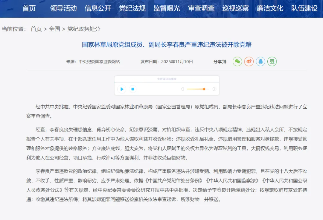The width and height of the screenshot is (323, 220).
Task: Click the 分享到 label
Action: (220, 62)
